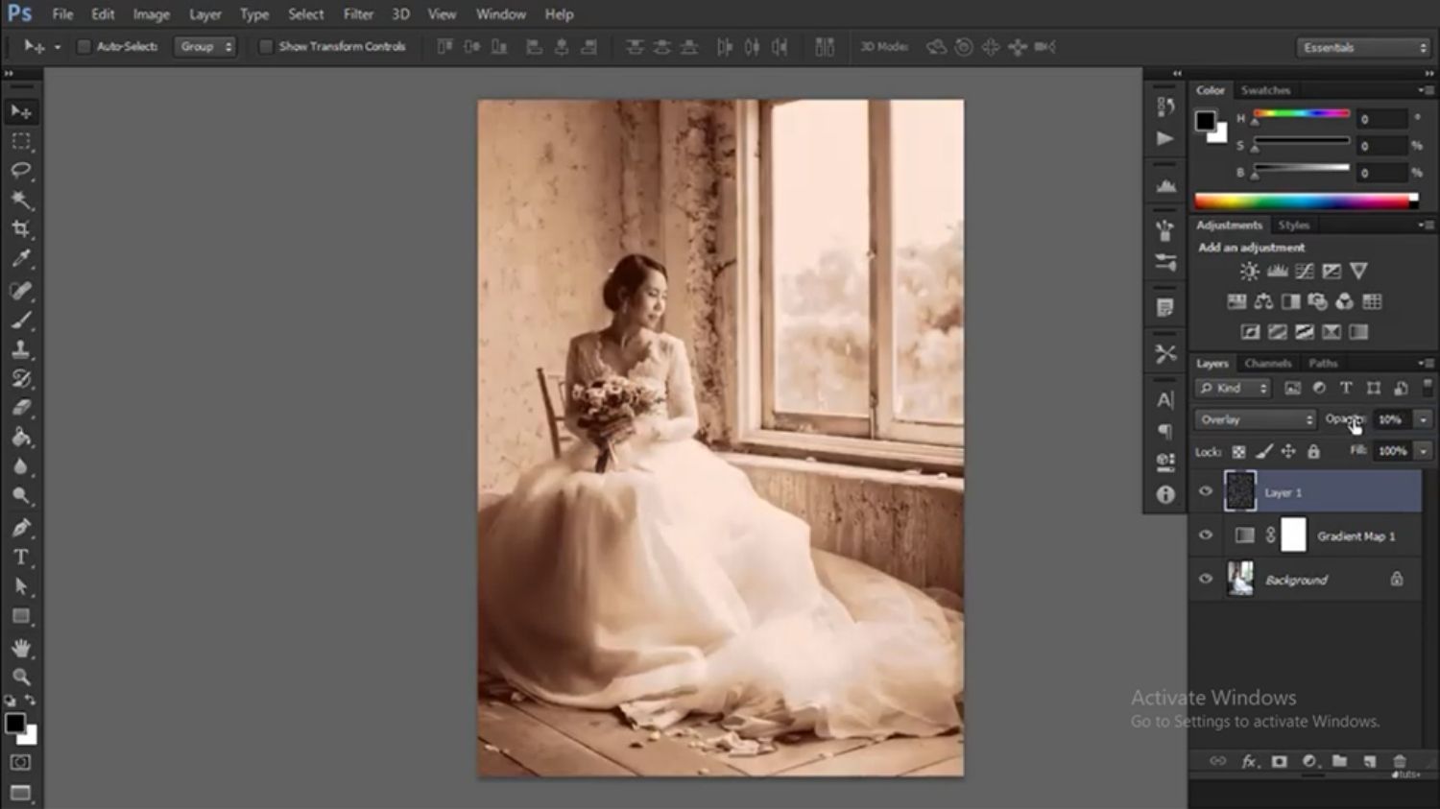1440x809 pixels.
Task: Hide Layer 1 with eye icon
Action: 1206,491
